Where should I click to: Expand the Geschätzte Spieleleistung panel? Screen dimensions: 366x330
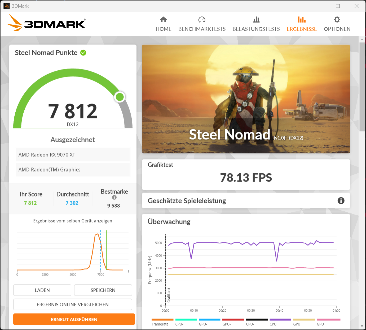(x=246, y=201)
